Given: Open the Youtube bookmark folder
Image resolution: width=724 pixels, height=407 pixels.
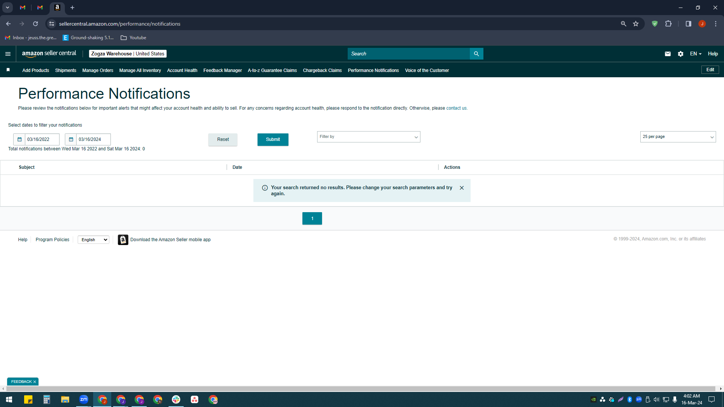Looking at the screenshot, I should [x=133, y=38].
